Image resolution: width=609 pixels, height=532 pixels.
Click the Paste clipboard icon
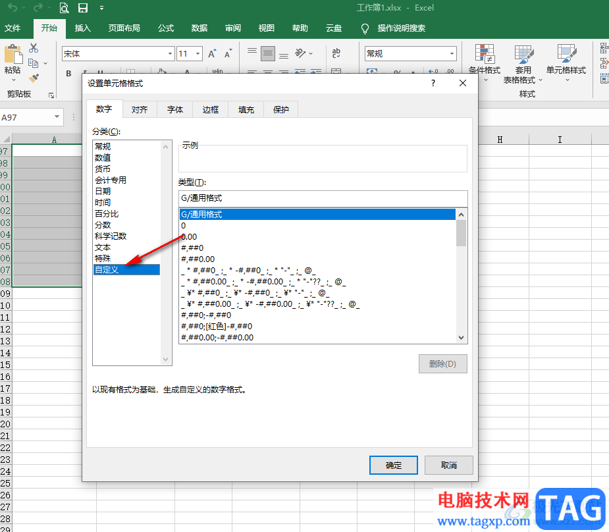point(13,55)
